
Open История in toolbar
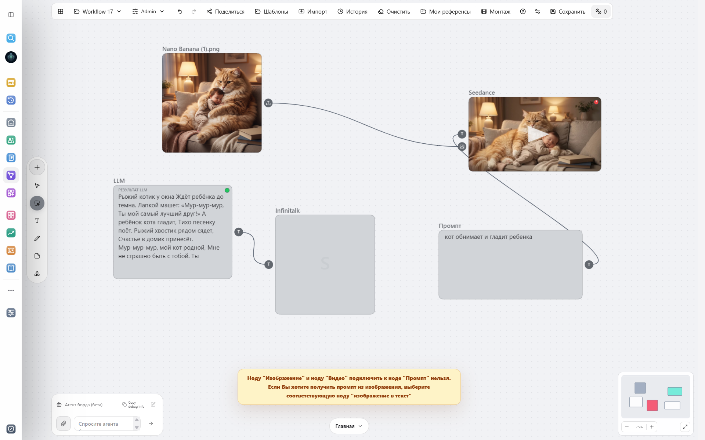pos(352,11)
